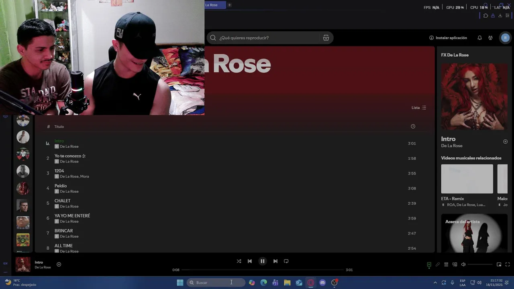Open friend activity icon
The image size is (514, 289).
click(490, 38)
